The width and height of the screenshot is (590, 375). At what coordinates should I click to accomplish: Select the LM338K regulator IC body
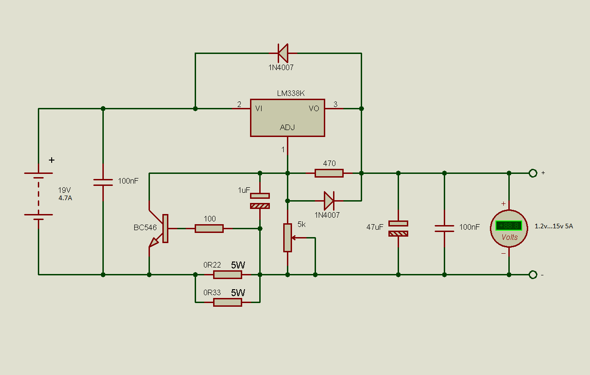coord(287,117)
